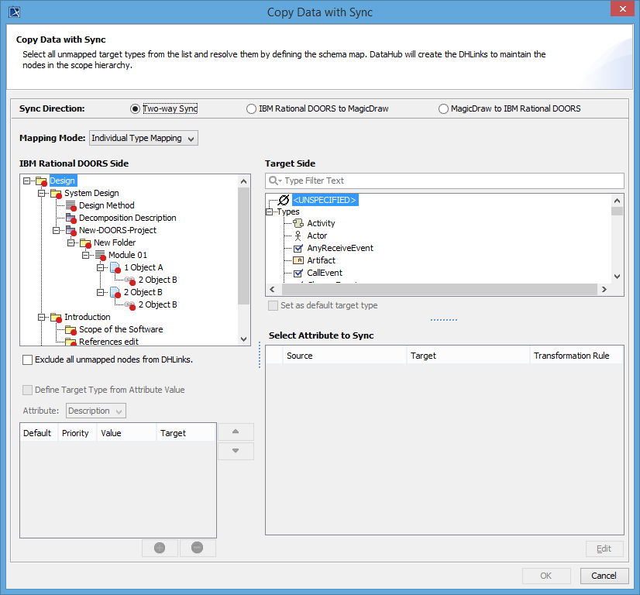Click the Design Method module icon

pos(71,205)
